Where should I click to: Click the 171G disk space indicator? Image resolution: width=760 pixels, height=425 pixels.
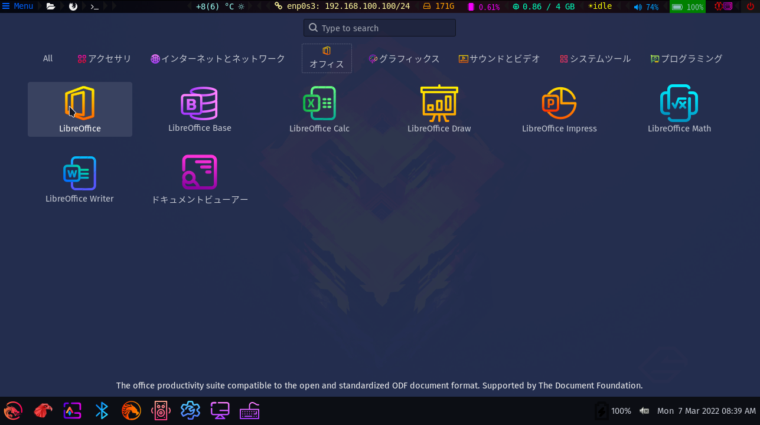(x=439, y=6)
